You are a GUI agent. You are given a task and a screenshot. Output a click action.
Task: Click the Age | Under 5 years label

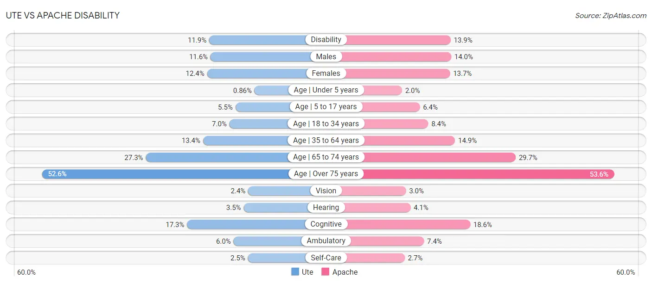click(326, 90)
